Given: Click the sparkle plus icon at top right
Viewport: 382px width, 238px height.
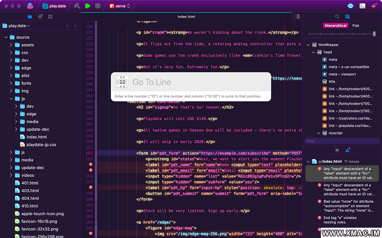Looking at the screenshot, I should [x=374, y=6].
